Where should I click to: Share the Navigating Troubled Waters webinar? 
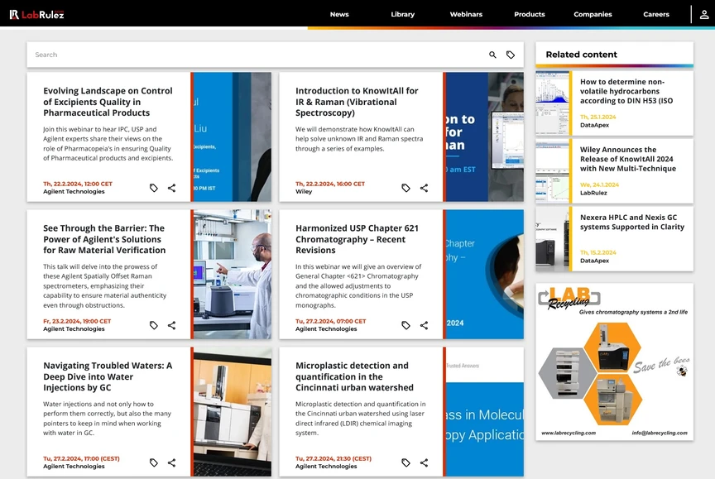[x=171, y=462]
